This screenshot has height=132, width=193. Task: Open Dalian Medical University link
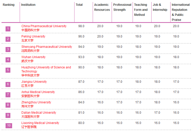point(39,112)
